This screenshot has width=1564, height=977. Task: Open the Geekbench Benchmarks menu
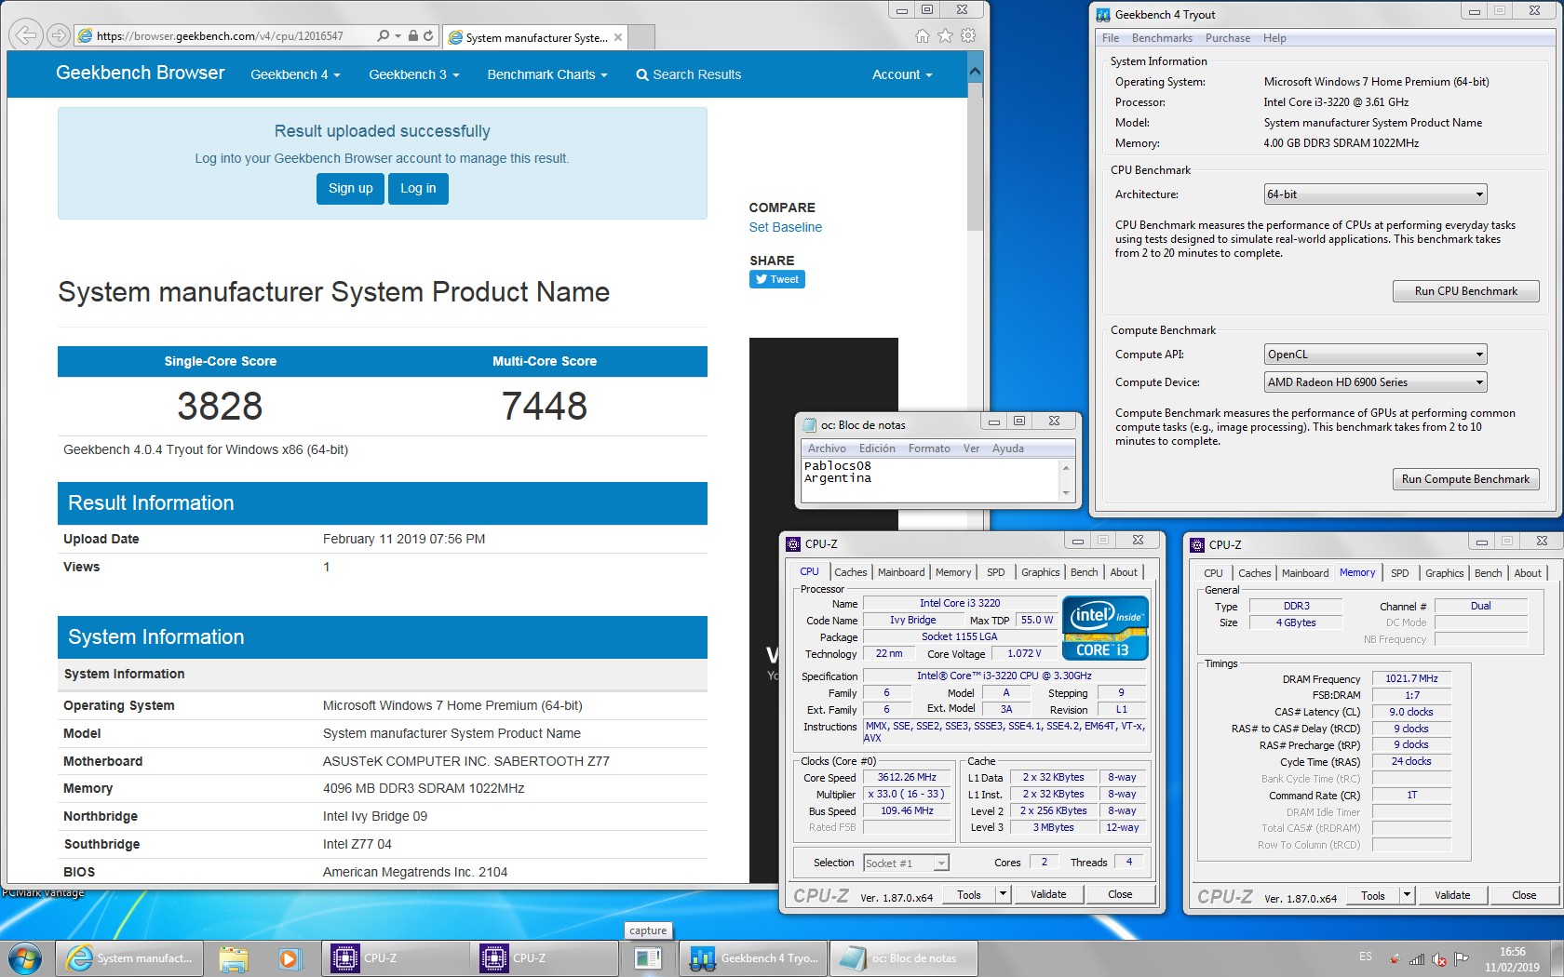(x=1162, y=38)
